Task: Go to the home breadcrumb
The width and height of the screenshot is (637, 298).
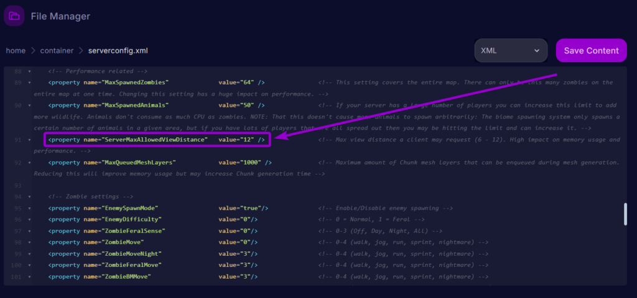Action: (x=16, y=51)
